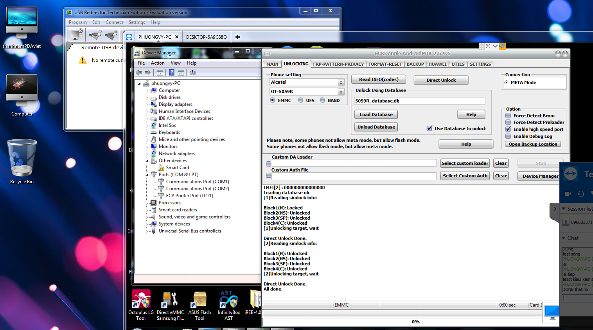Click USB Redirector first toolbar device icon
The image size is (593, 330).
(77, 34)
